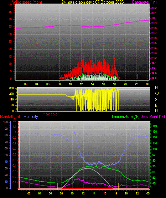This screenshot has height=198, width=166.
Task: Click the 'E' compass direction label
Action: pyautogui.click(x=156, y=105)
